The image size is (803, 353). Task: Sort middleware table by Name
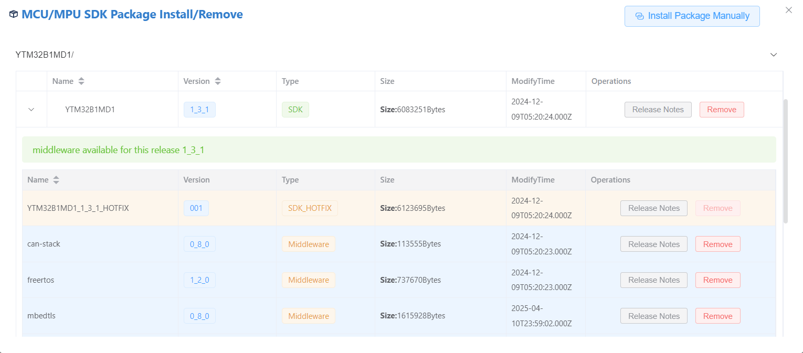pos(56,180)
